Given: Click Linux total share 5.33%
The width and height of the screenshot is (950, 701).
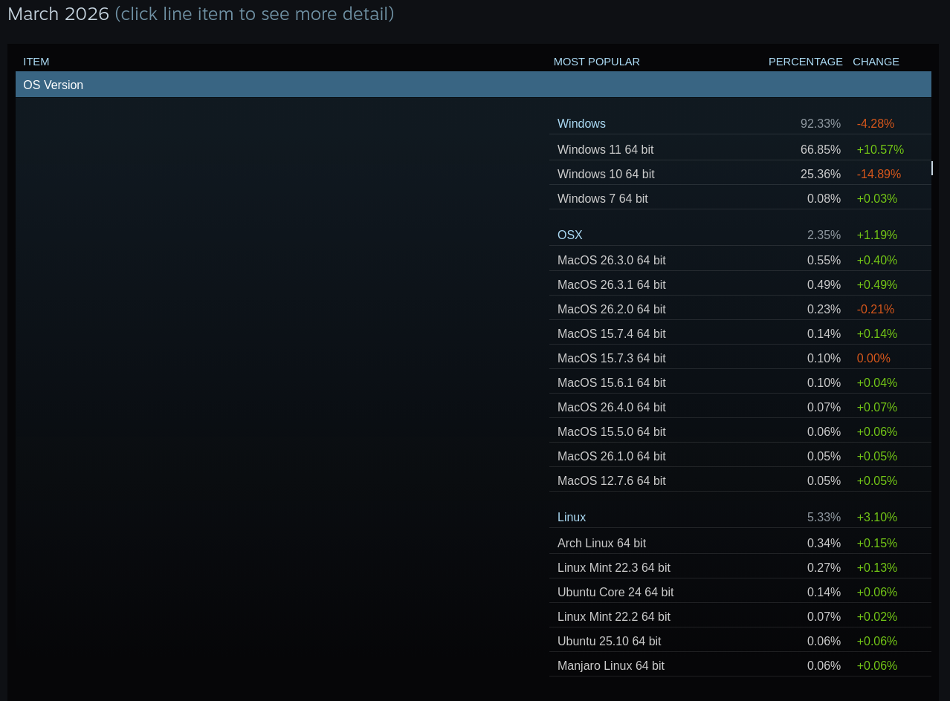Looking at the screenshot, I should (824, 518).
